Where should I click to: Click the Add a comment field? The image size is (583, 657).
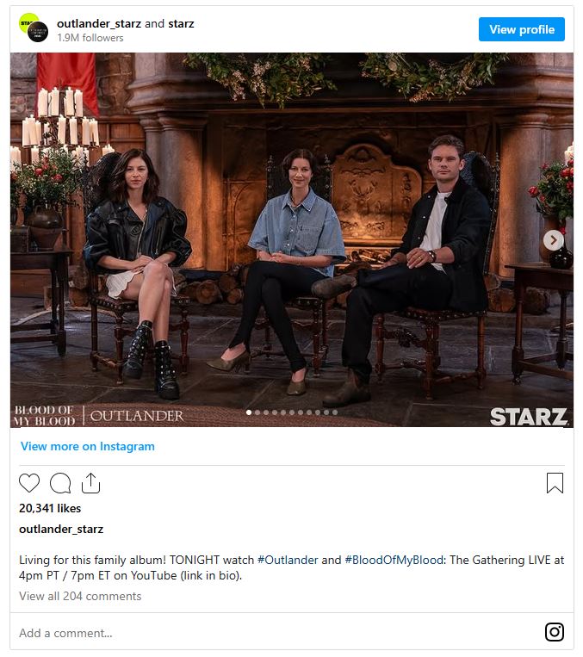coord(276,633)
